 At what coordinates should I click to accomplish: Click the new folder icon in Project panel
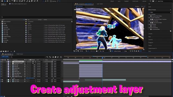point(4,51)
